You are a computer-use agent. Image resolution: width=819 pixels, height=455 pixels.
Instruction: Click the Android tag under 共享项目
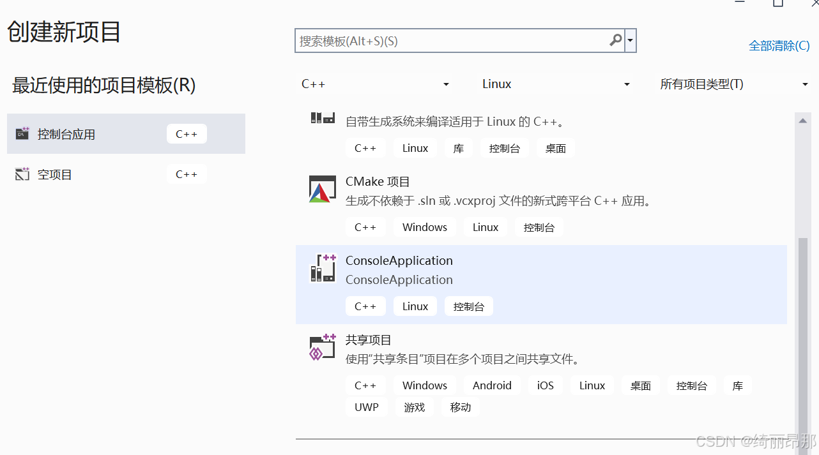(x=492, y=385)
